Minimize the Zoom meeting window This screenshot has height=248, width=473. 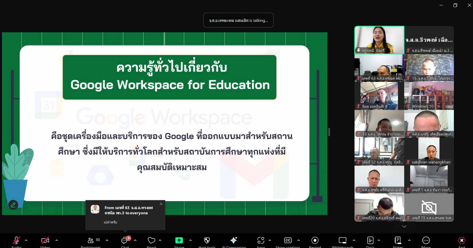(x=441, y=5)
